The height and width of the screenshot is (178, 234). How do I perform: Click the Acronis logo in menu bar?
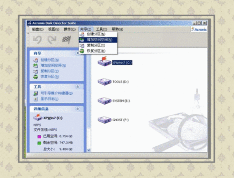coord(199,29)
